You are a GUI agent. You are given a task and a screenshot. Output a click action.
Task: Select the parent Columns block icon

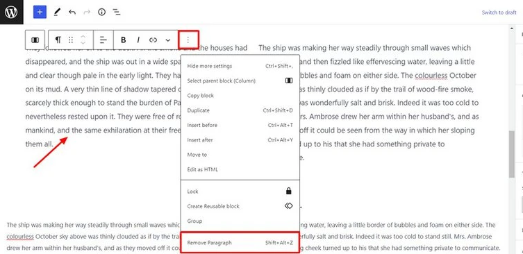tap(35, 40)
